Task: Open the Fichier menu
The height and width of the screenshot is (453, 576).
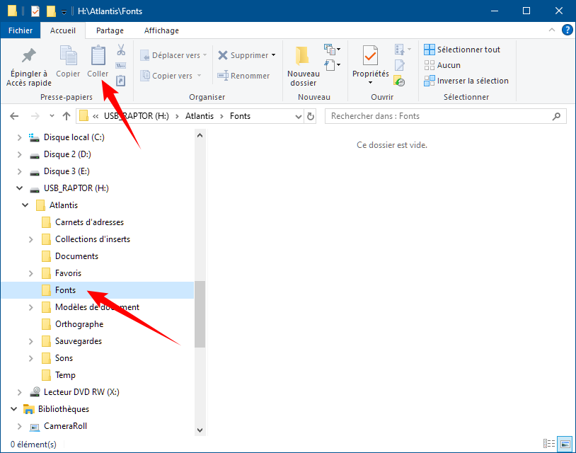Action: click(x=21, y=30)
